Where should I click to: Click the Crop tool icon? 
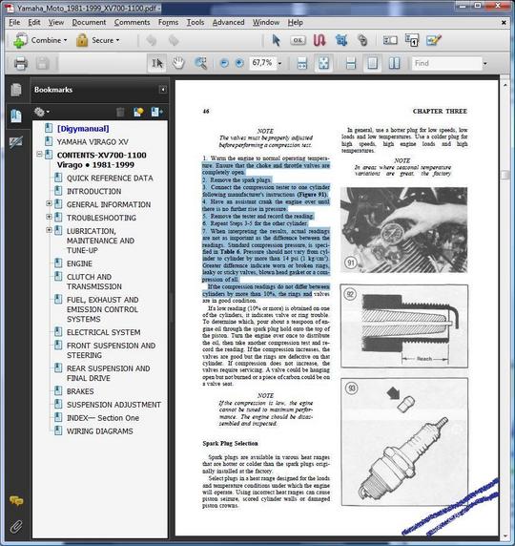tap(341, 40)
